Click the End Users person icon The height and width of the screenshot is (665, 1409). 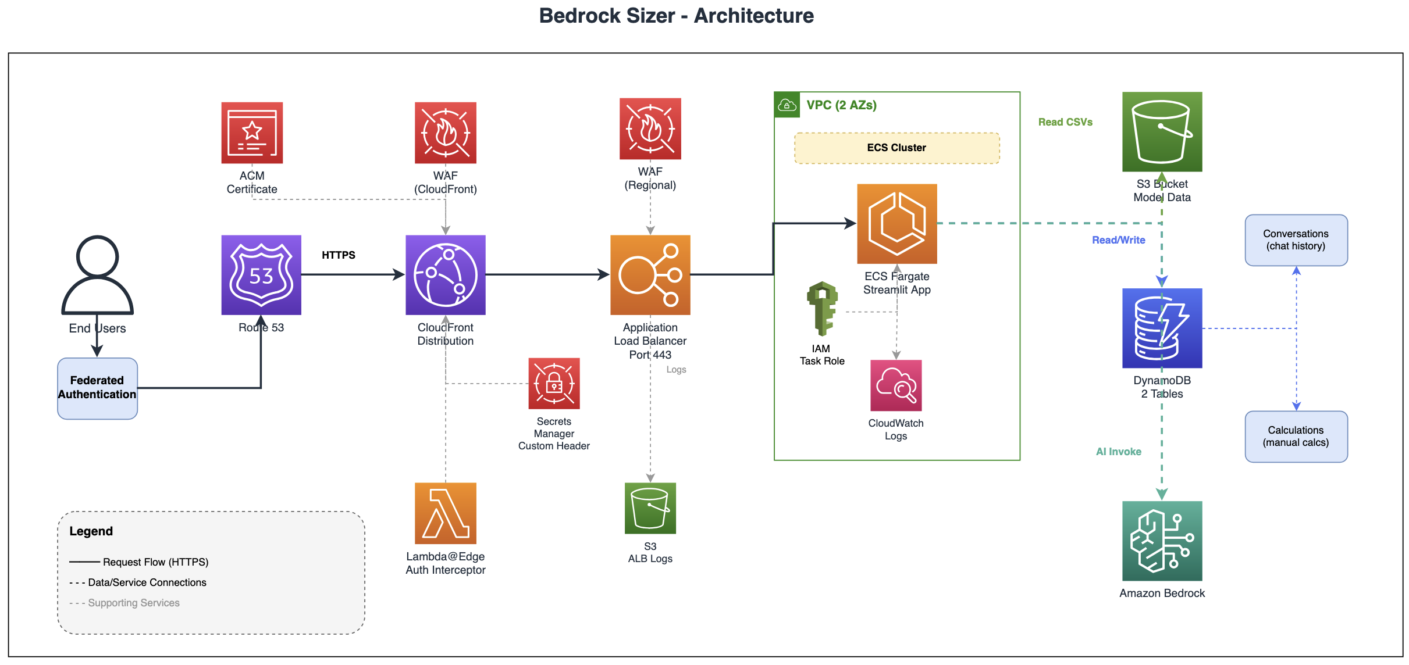click(x=98, y=275)
